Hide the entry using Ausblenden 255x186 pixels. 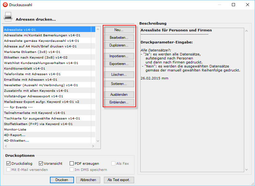119,95
